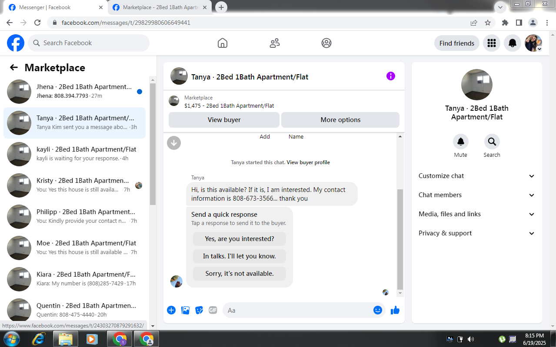The image size is (556, 347).
Task: Search in conversation magnifier icon
Action: click(x=492, y=142)
